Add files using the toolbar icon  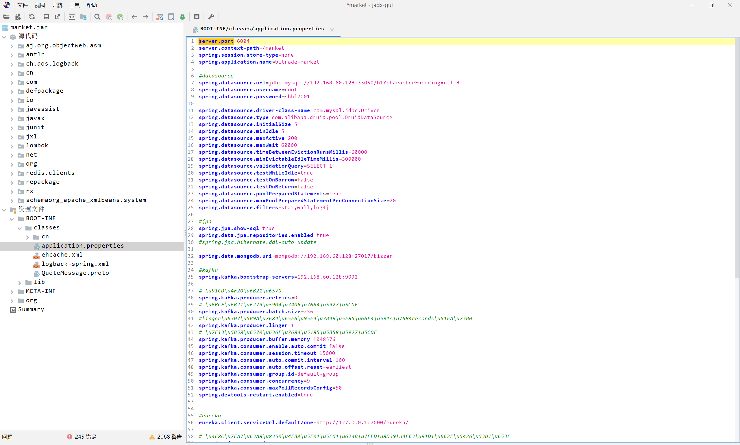[x=18, y=17]
